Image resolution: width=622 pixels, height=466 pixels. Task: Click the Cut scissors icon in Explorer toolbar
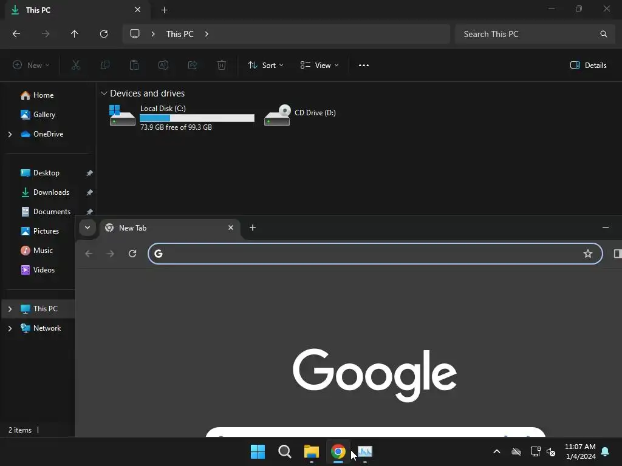click(76, 65)
